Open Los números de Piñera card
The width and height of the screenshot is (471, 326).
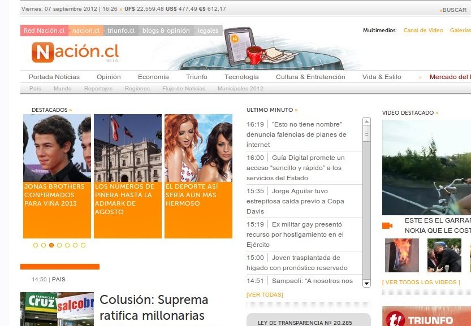[128, 176]
